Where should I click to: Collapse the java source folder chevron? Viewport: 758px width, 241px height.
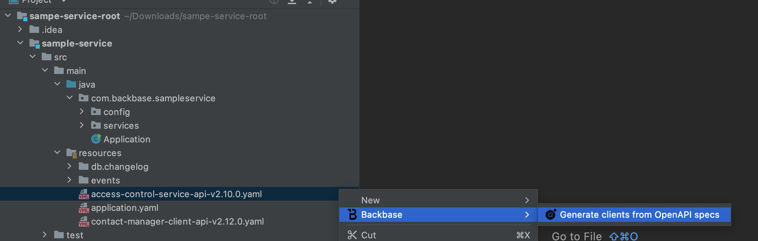point(57,84)
